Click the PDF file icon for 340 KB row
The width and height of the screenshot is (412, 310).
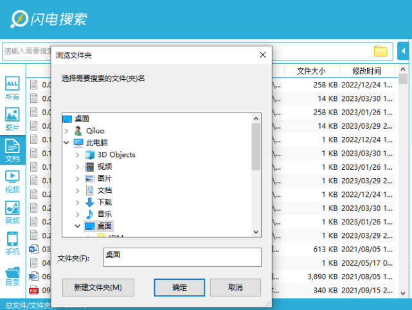pos(33,290)
